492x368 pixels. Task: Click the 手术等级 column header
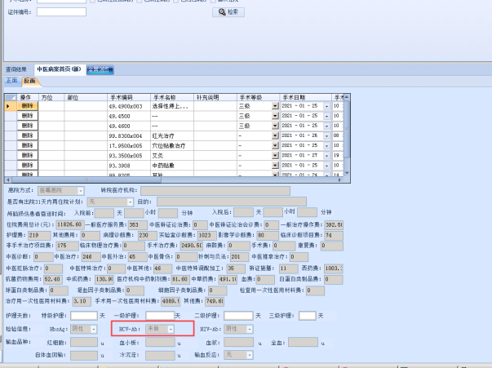258,97
